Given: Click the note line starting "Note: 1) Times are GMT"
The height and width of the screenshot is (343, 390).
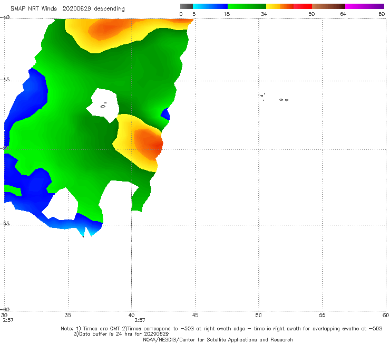Looking at the screenshot, I should click(221, 329).
